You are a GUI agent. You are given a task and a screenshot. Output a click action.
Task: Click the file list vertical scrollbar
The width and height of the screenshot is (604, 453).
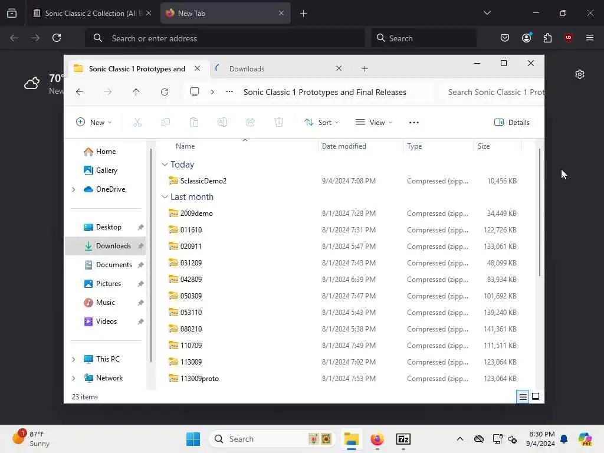(x=539, y=212)
